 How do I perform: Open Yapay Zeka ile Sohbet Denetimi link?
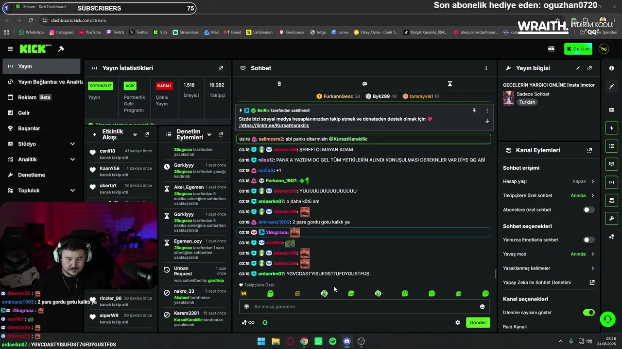[x=549, y=283]
